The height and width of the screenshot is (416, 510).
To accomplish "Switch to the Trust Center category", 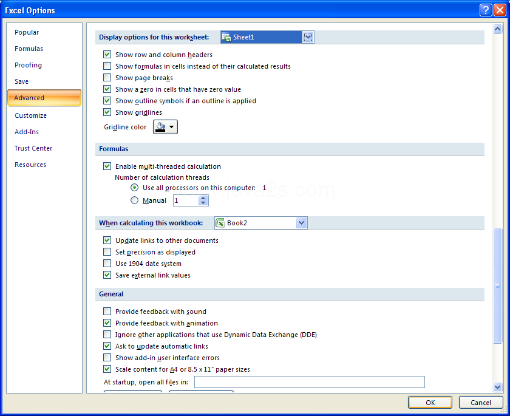I will tap(33, 148).
